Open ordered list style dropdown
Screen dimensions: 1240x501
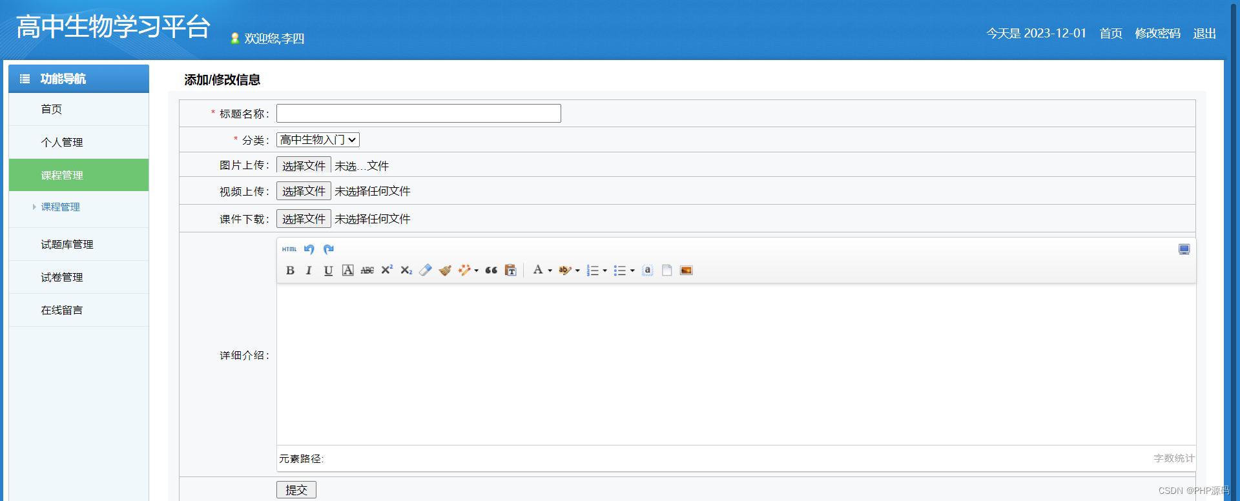coord(605,271)
